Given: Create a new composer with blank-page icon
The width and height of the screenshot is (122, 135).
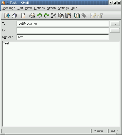Looking at the screenshot, I should point(23,16).
